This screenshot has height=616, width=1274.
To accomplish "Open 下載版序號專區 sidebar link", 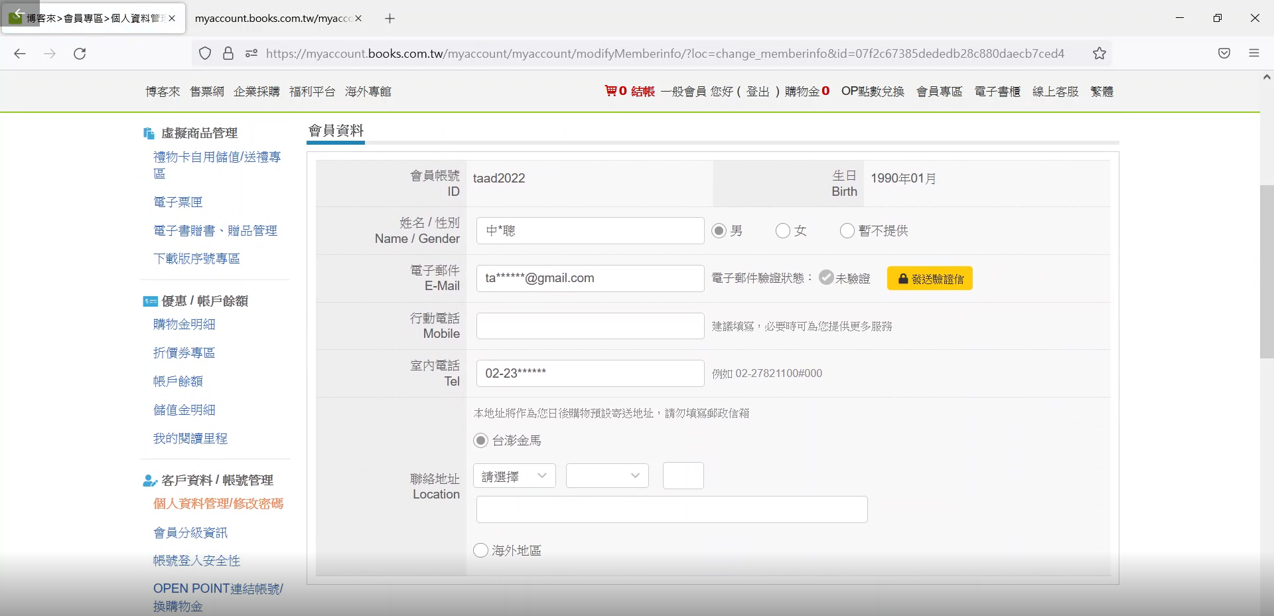I will 196,258.
